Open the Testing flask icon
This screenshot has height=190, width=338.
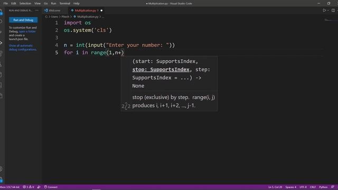(1, 64)
